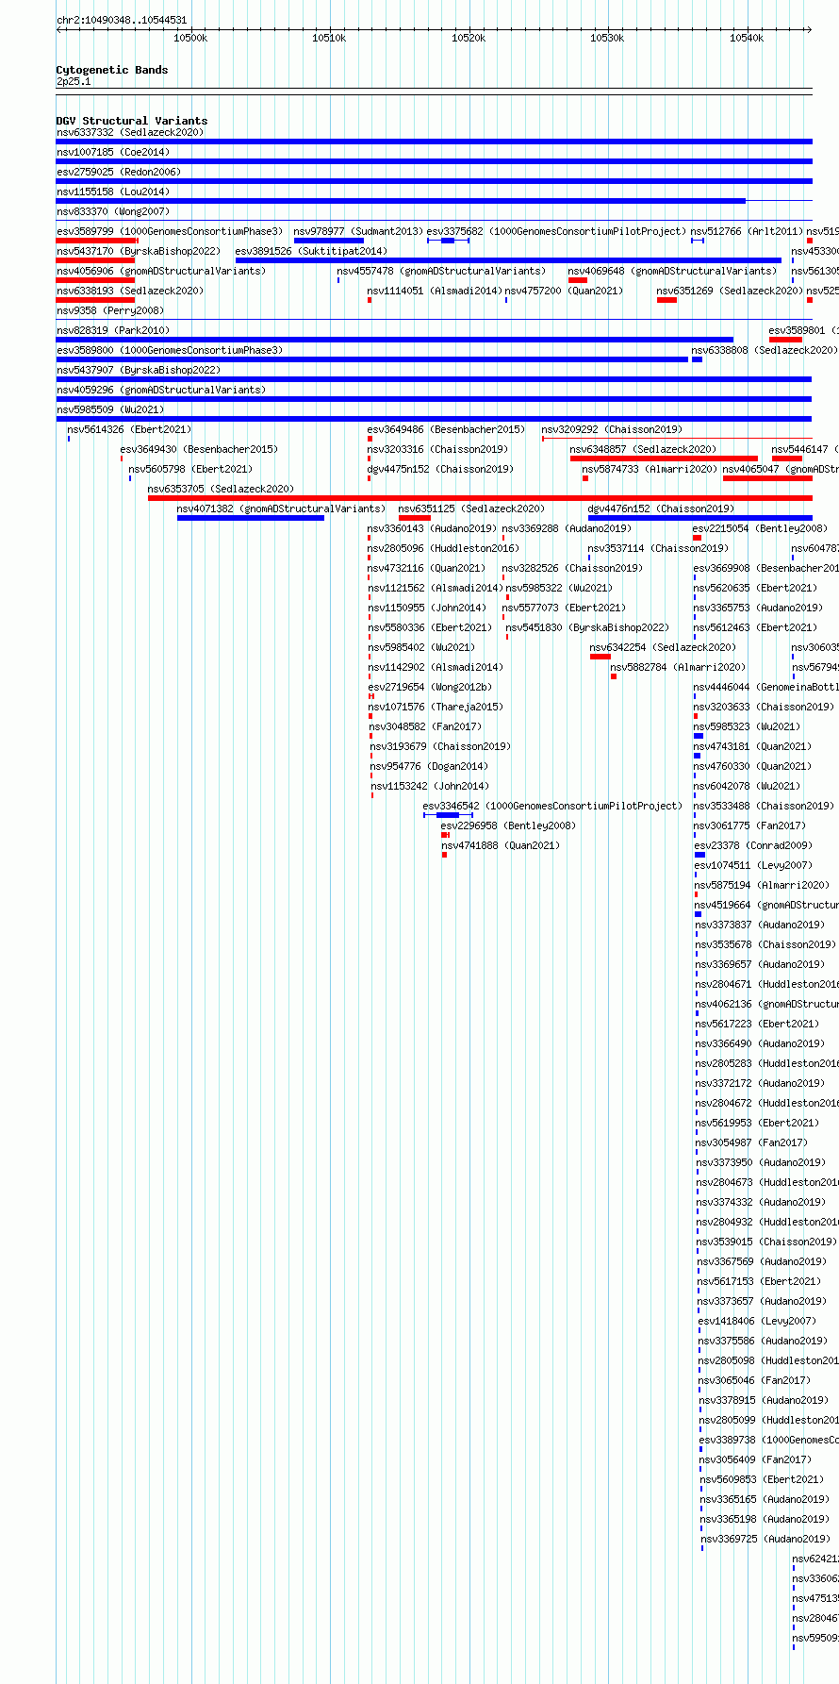Click esv3649430 (Besenbacher2015) label

coord(199,450)
